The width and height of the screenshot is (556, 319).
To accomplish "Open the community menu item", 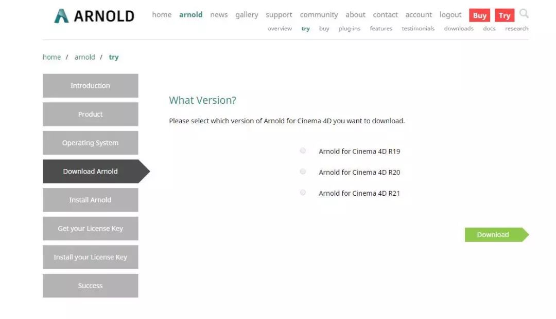I will (x=319, y=14).
